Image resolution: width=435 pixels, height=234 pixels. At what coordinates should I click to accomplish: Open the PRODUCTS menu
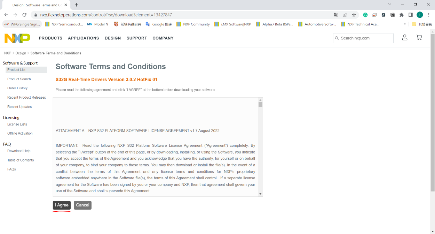(50, 38)
